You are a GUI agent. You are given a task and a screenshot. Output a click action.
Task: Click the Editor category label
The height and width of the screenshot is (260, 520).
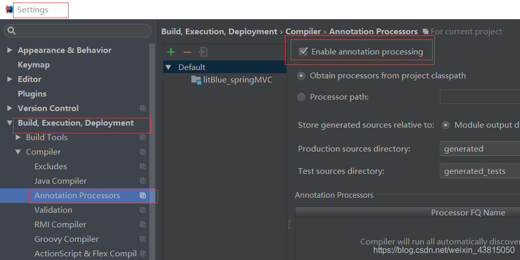pos(30,79)
